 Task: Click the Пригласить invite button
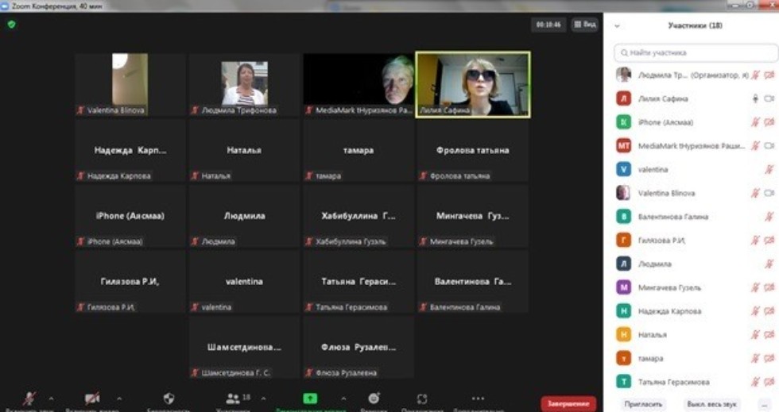642,404
